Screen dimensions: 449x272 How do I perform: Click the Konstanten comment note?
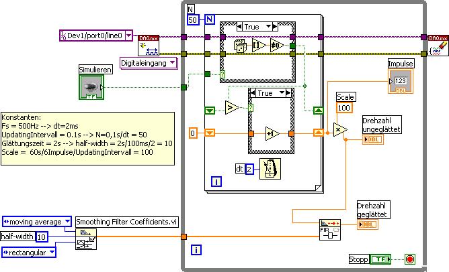(87, 139)
